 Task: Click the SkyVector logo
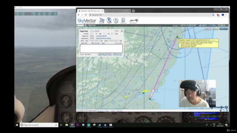pos(87,21)
